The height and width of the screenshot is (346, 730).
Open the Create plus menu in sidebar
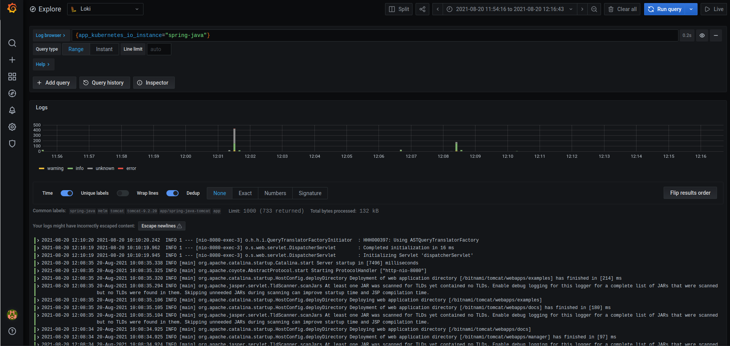(x=12, y=60)
